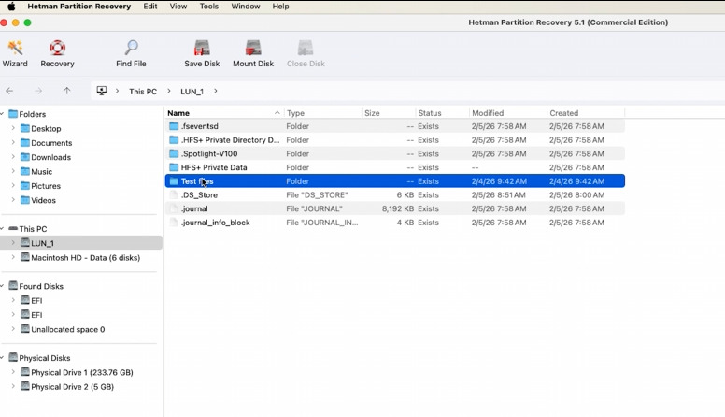Sort the list by the Name column
The image size is (725, 417).
click(224, 113)
